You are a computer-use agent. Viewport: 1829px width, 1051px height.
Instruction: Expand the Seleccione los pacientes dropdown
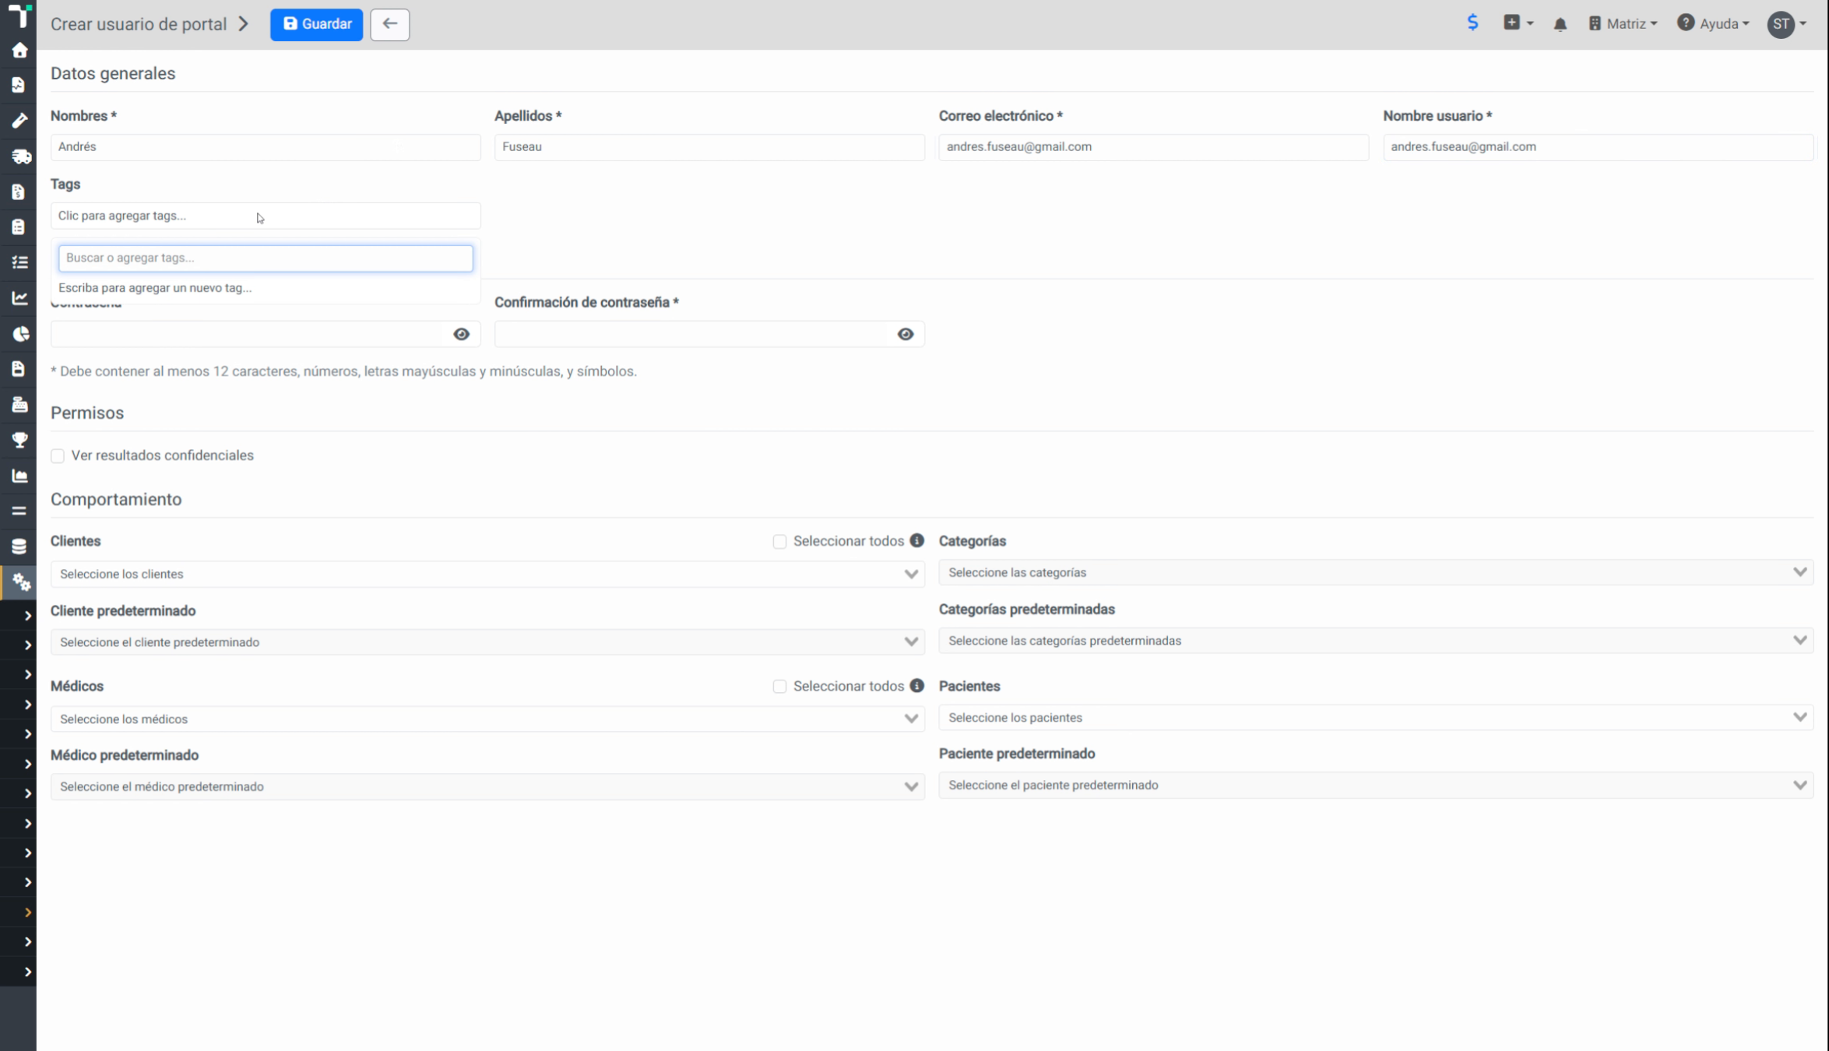pos(1376,717)
